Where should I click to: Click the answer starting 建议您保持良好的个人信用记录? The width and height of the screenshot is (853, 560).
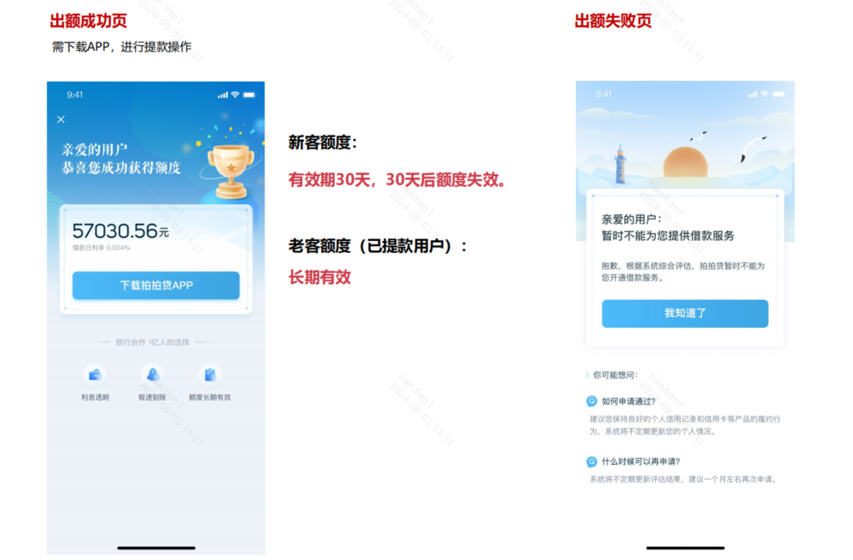point(685,425)
